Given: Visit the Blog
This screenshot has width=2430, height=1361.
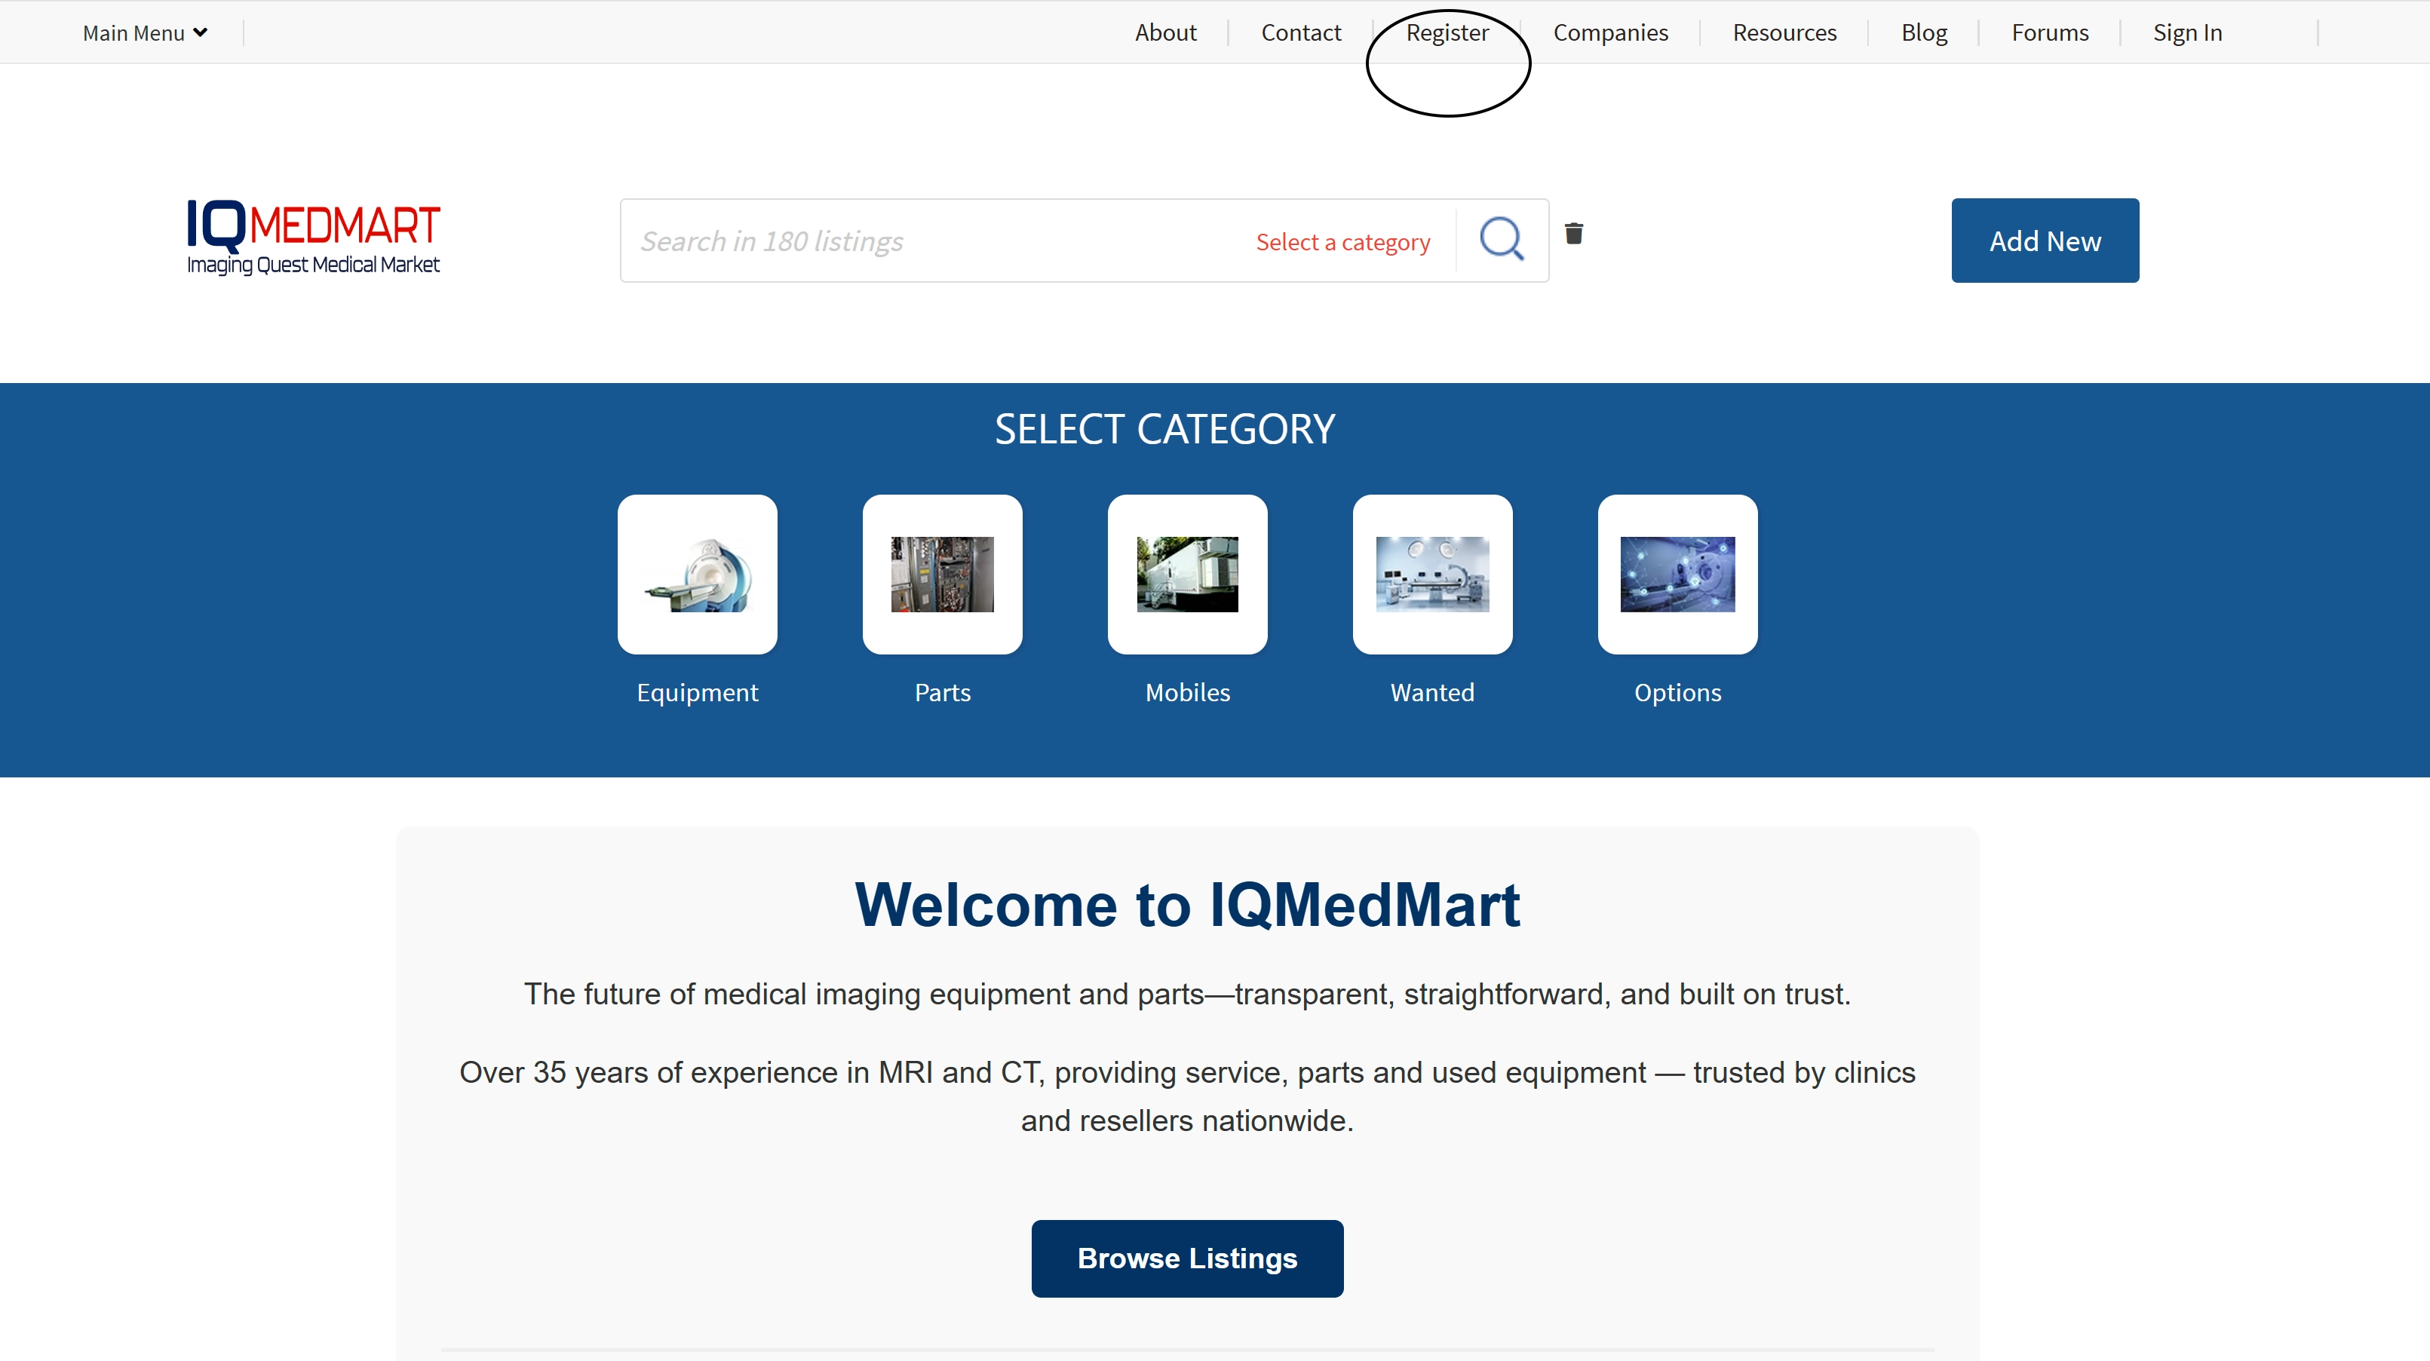Looking at the screenshot, I should point(1923,33).
